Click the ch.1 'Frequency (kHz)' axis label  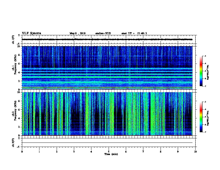click(15, 65)
